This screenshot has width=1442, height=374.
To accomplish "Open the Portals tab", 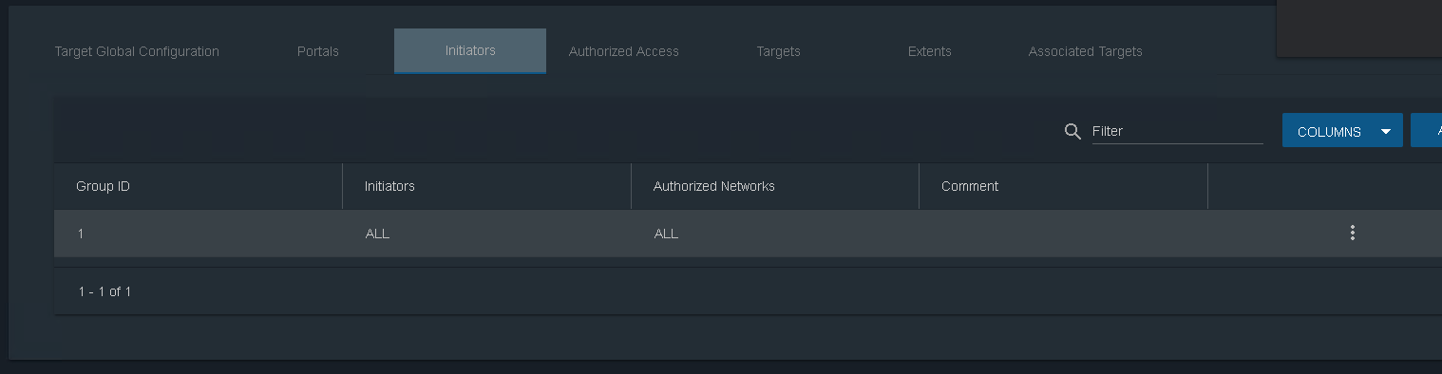I will click(317, 51).
